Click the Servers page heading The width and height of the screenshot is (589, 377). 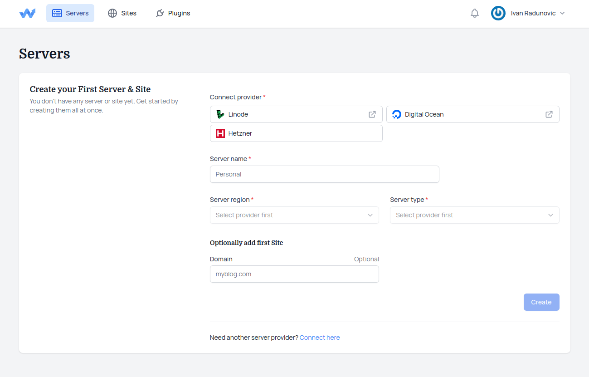(x=44, y=54)
